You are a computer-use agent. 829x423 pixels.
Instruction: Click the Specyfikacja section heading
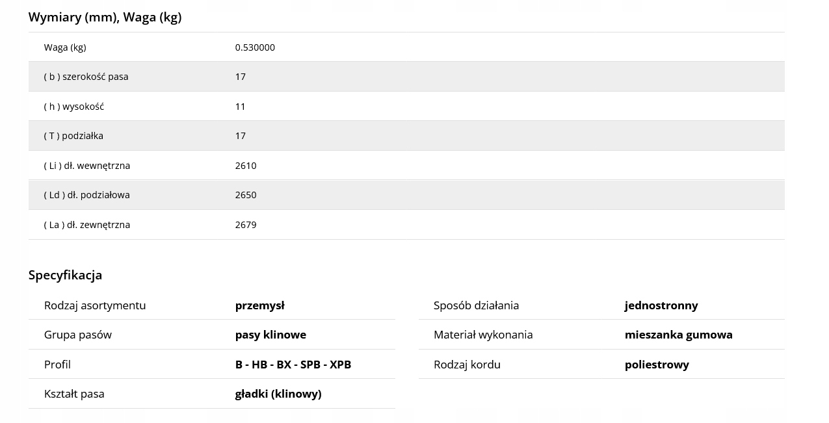pos(65,275)
